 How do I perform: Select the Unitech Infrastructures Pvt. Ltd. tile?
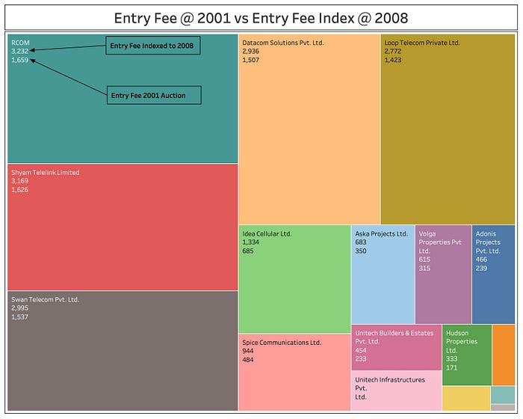click(397, 391)
